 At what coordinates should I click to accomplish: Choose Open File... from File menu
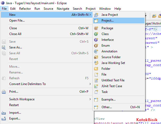[47, 21]
